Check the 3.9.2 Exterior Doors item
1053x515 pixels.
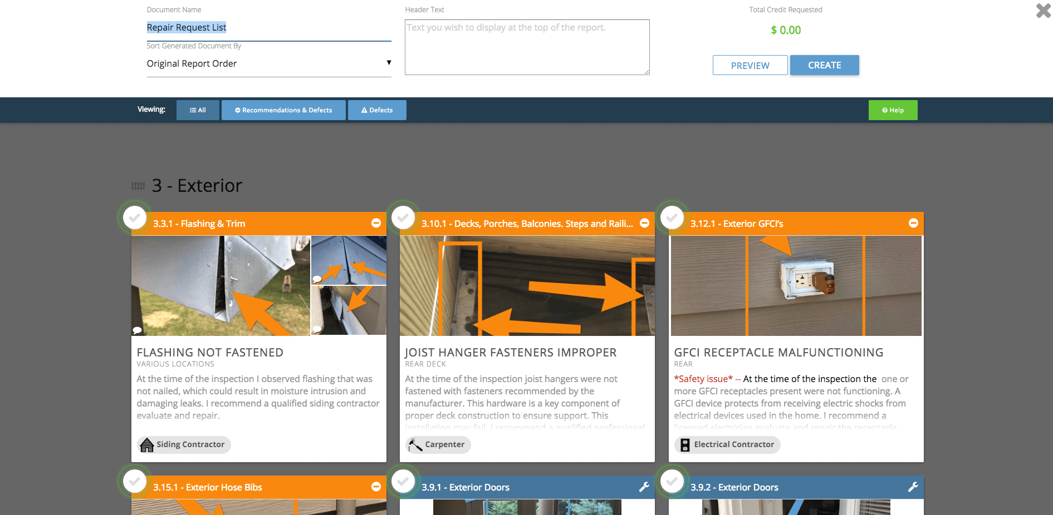click(672, 481)
